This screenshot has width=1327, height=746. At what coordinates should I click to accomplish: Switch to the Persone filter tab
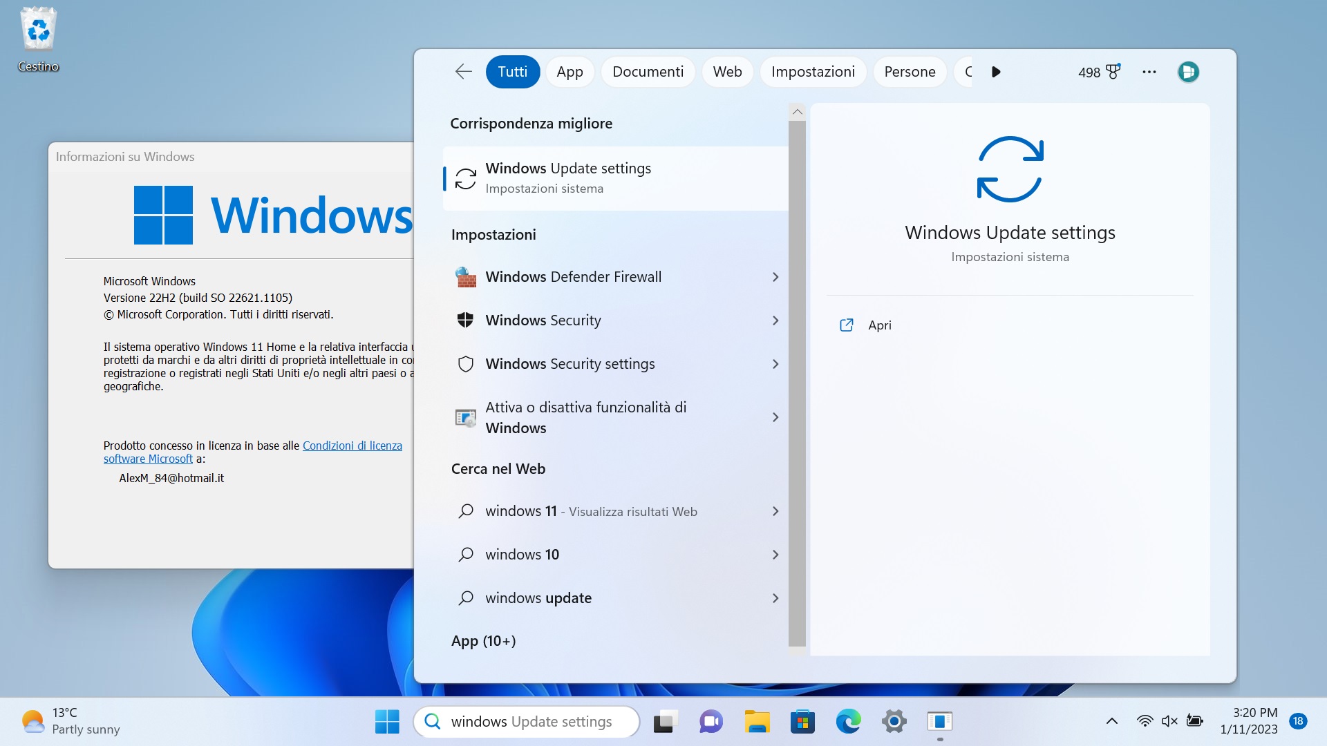coord(910,72)
